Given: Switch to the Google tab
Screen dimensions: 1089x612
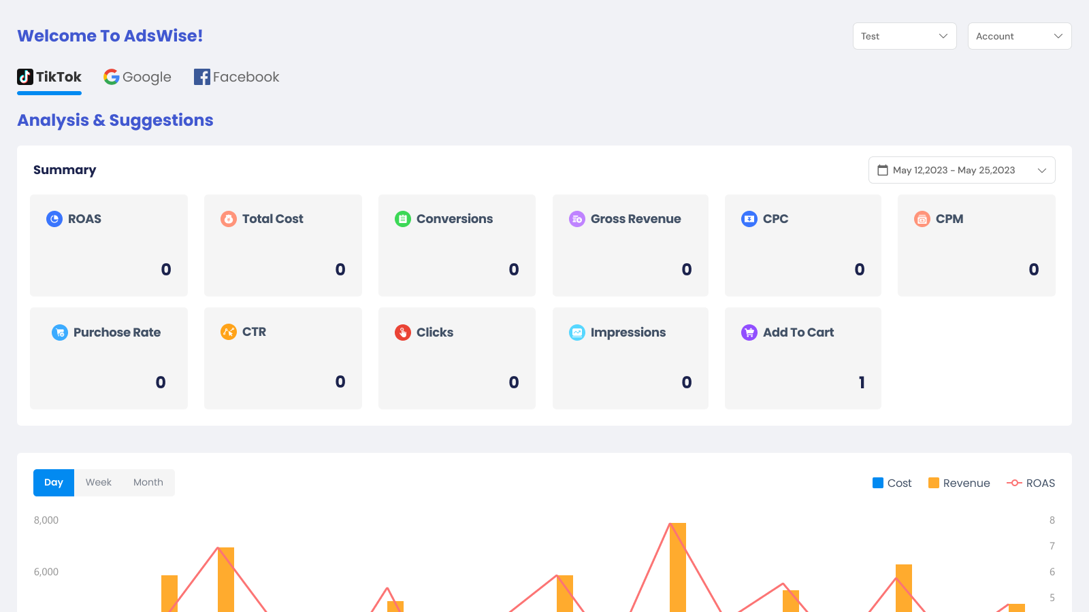Looking at the screenshot, I should coord(137,77).
